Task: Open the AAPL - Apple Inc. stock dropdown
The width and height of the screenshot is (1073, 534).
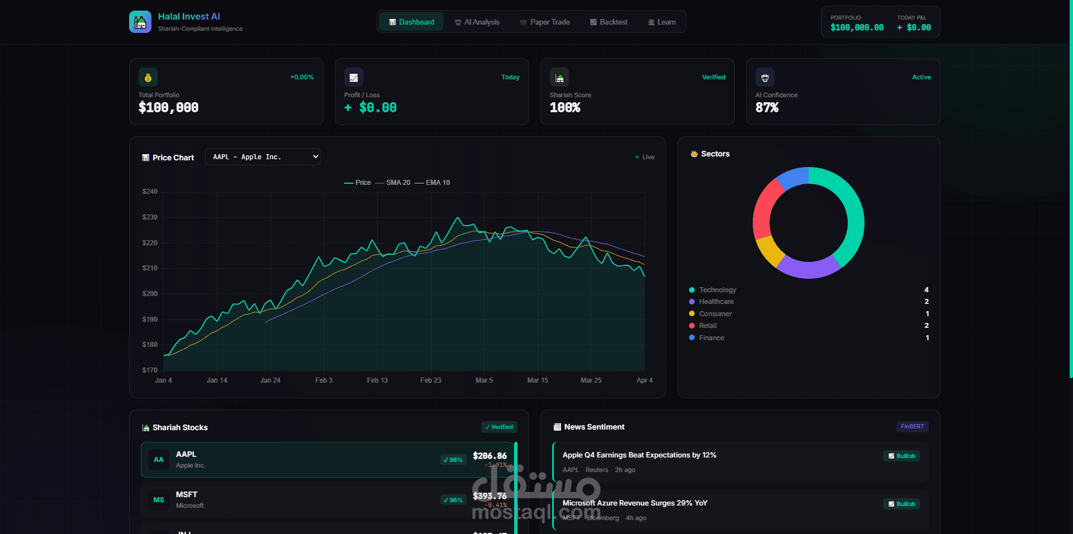Action: [x=263, y=157]
